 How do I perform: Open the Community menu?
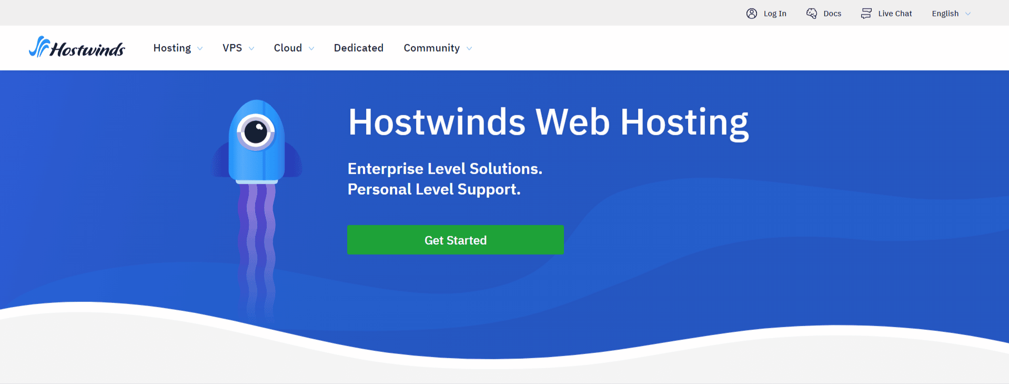(431, 48)
